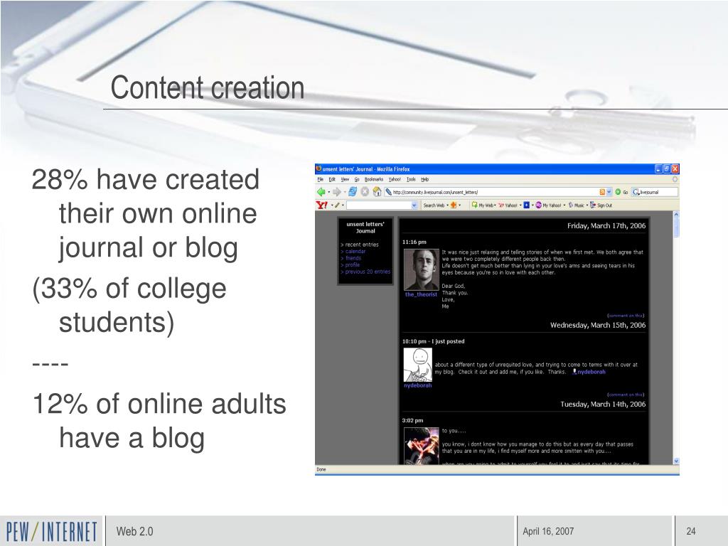Open the Forward button history dropdown arrow

(345, 192)
